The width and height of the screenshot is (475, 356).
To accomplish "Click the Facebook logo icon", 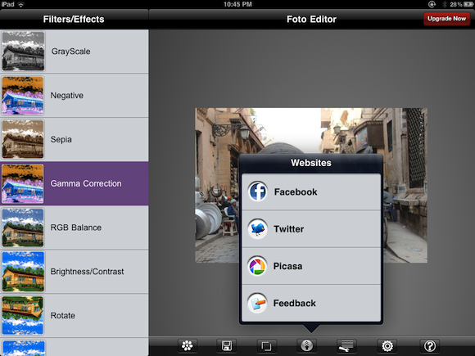I will coord(257,192).
